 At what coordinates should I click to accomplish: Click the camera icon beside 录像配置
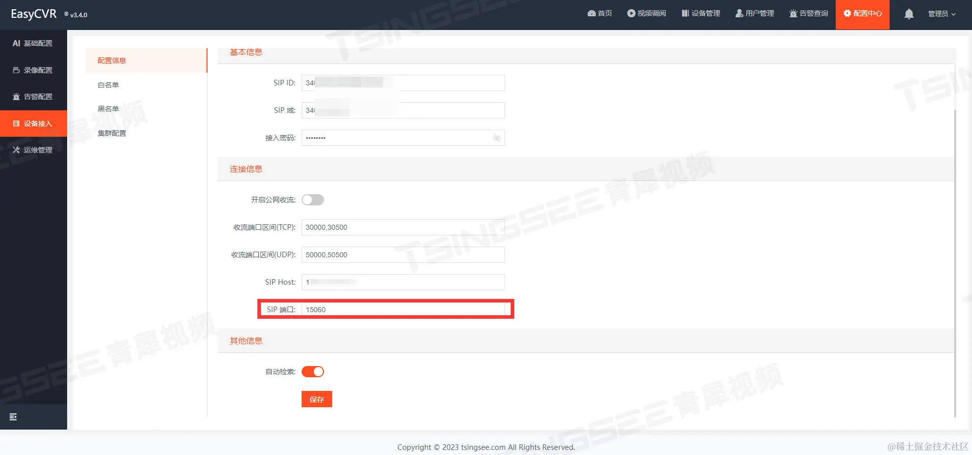(16, 70)
